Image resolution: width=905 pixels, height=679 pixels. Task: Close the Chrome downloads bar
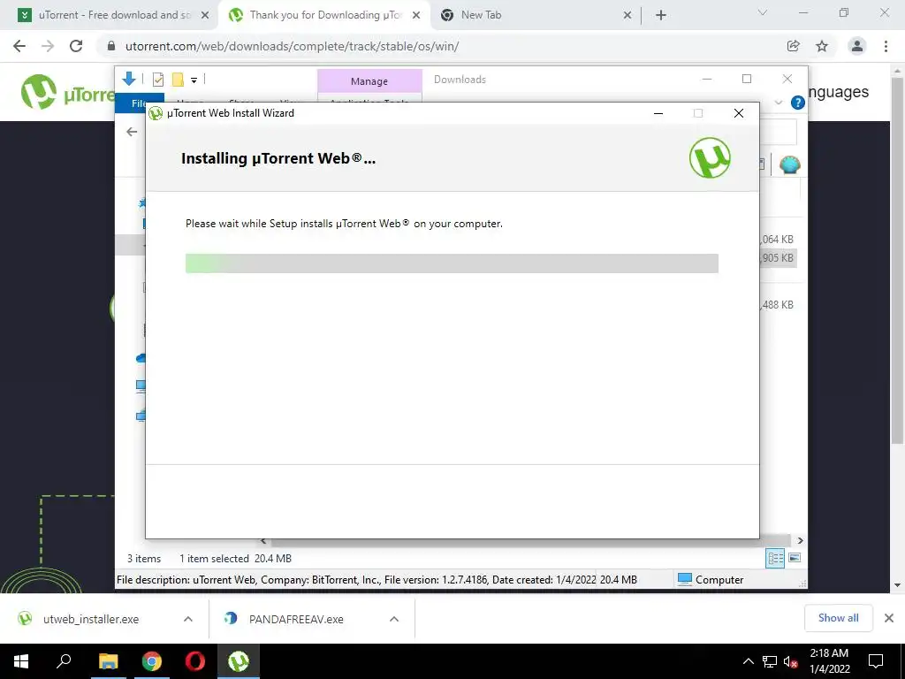[x=889, y=618]
